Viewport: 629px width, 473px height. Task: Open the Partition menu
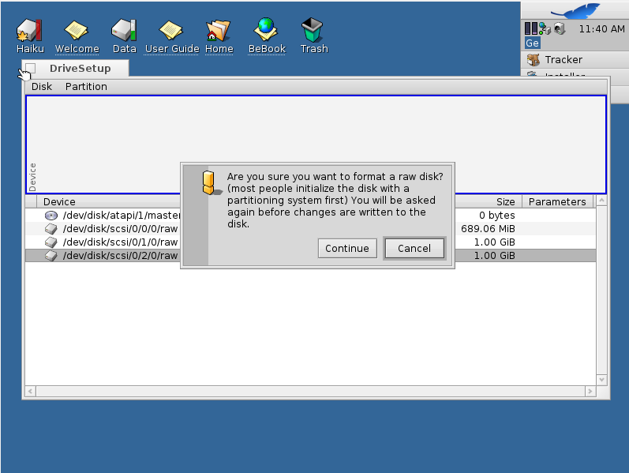86,87
